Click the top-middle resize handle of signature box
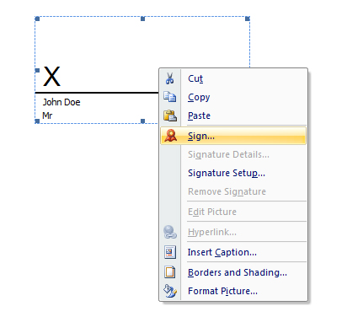 142,19
